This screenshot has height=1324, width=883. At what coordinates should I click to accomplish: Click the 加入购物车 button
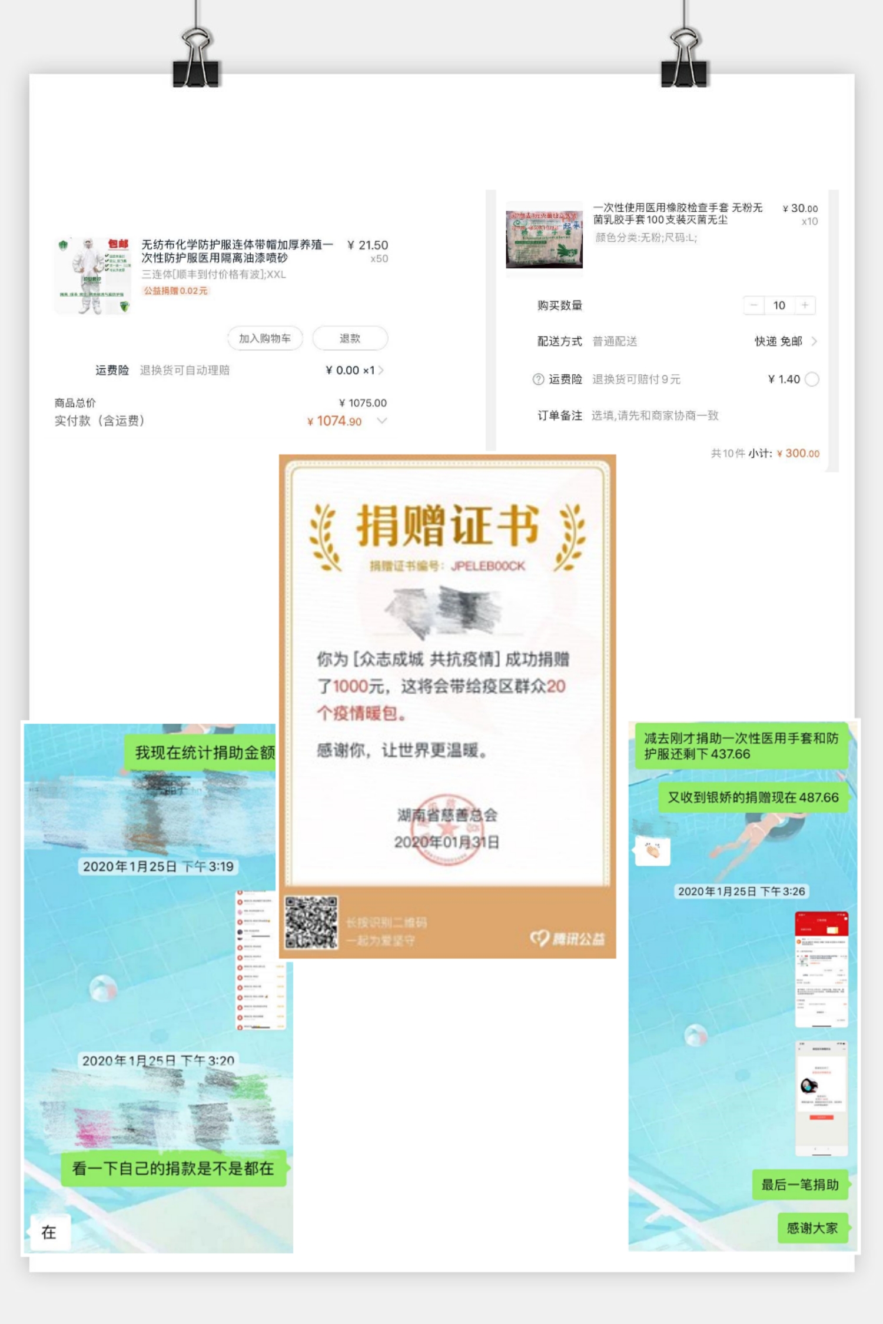click(x=265, y=338)
